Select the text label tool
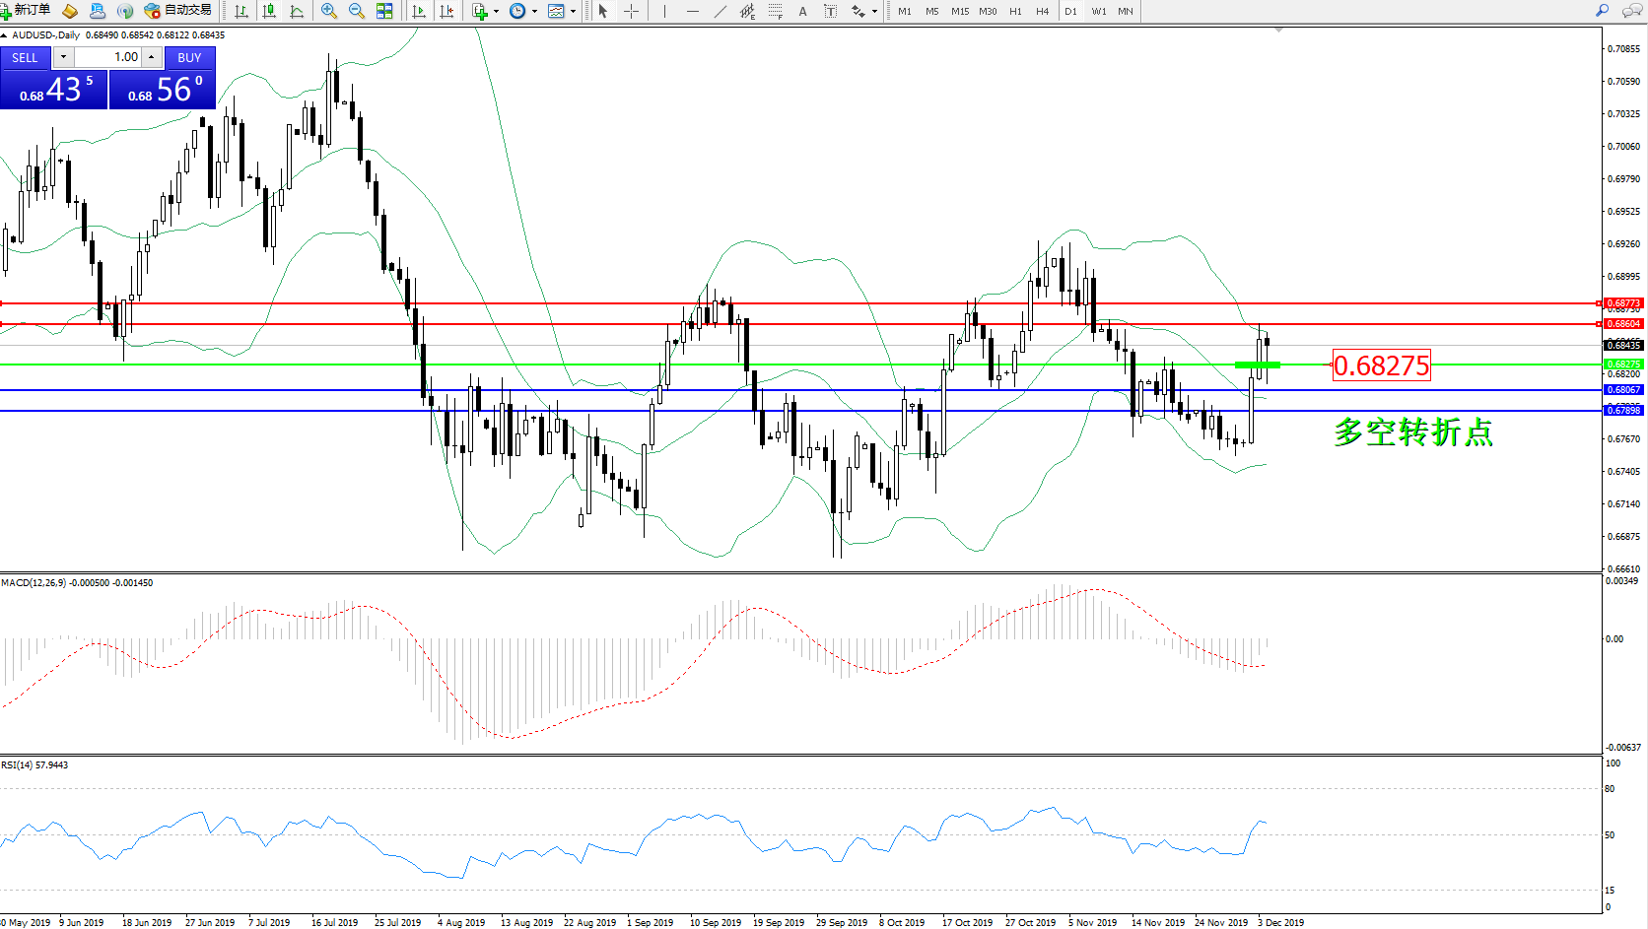 point(802,11)
